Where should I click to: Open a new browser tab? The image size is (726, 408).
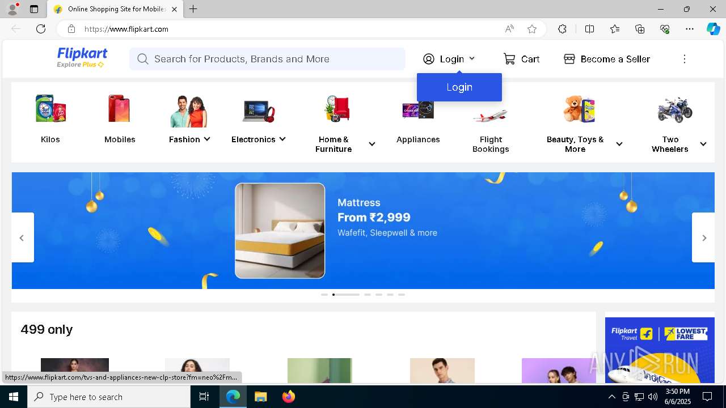pos(193,9)
